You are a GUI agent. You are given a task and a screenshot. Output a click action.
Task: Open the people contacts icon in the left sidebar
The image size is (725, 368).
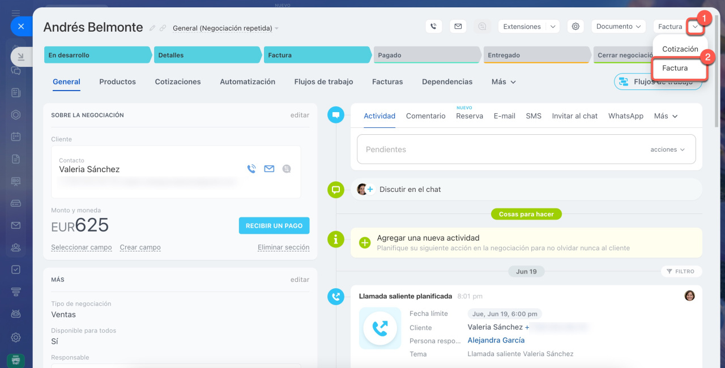[16, 247]
